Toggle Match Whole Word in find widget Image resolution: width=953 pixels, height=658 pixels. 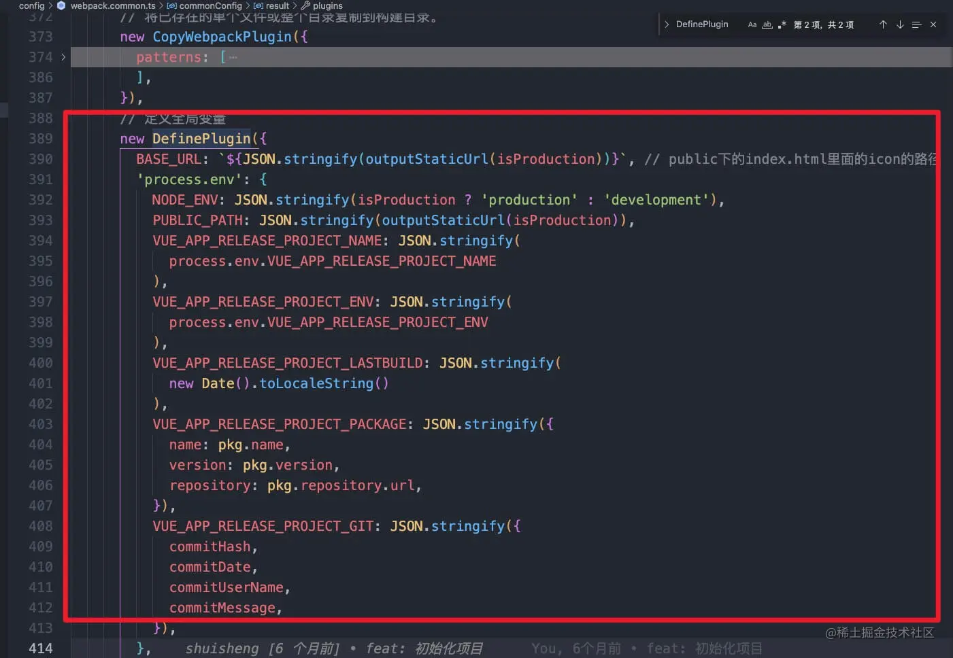pyautogui.click(x=767, y=24)
